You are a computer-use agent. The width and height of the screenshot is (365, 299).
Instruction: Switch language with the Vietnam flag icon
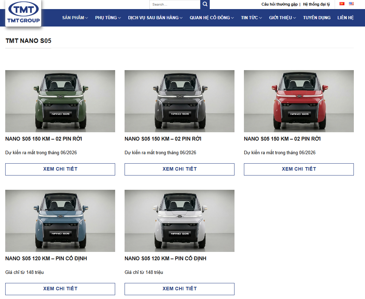click(x=342, y=3)
